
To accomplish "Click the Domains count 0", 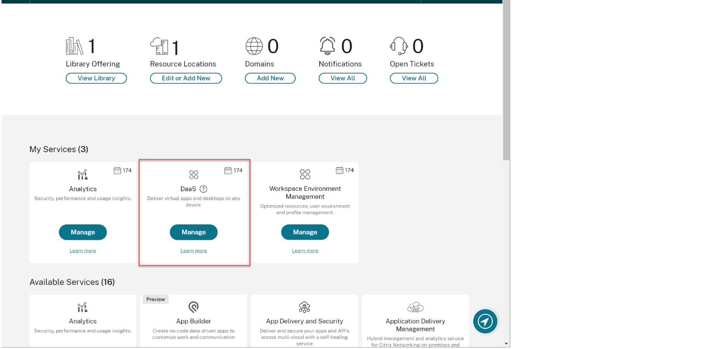I will click(x=273, y=46).
